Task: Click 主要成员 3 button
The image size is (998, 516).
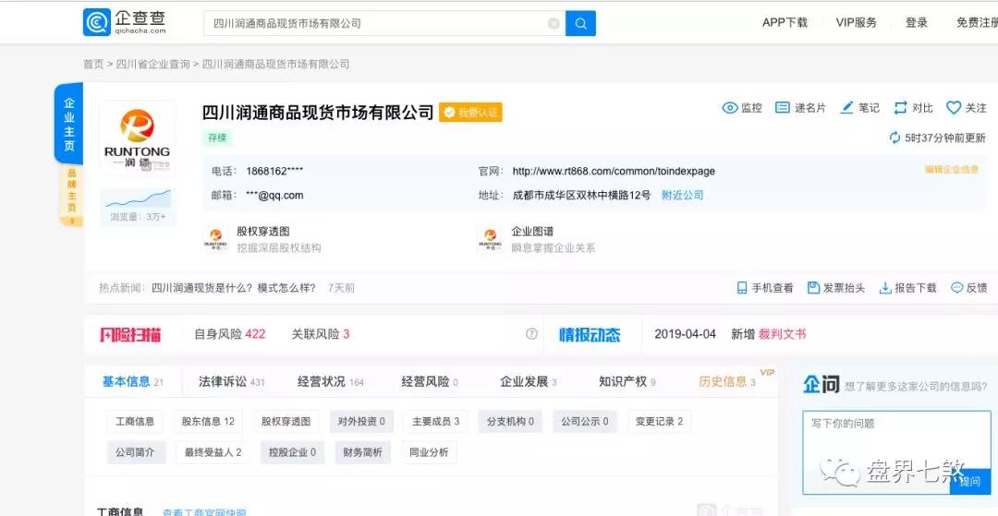Action: click(x=435, y=421)
